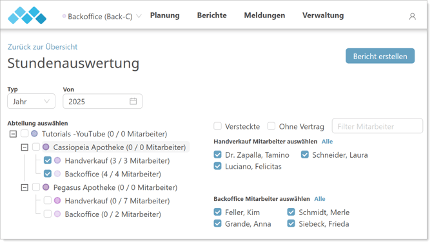
Task: Click the Bericht erstellen button
Action: click(380, 56)
